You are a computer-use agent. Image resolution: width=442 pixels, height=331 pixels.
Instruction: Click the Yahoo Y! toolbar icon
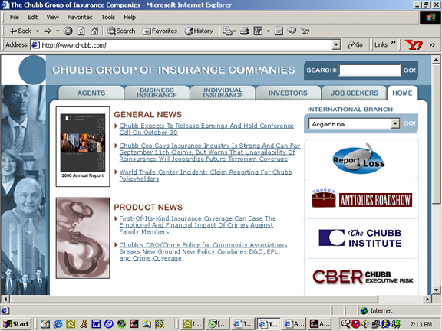tap(305, 31)
